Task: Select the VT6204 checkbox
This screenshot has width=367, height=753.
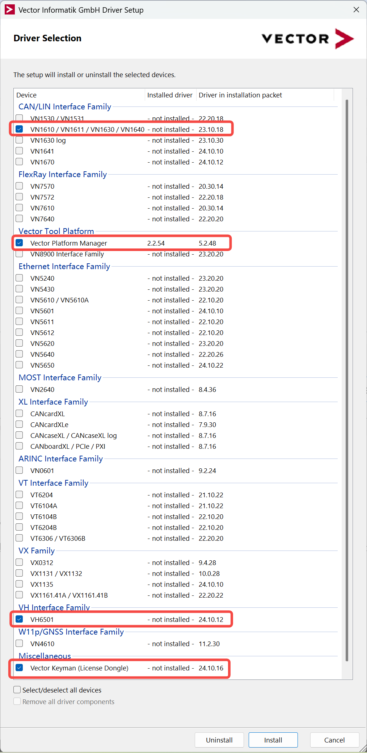Action: coord(20,494)
